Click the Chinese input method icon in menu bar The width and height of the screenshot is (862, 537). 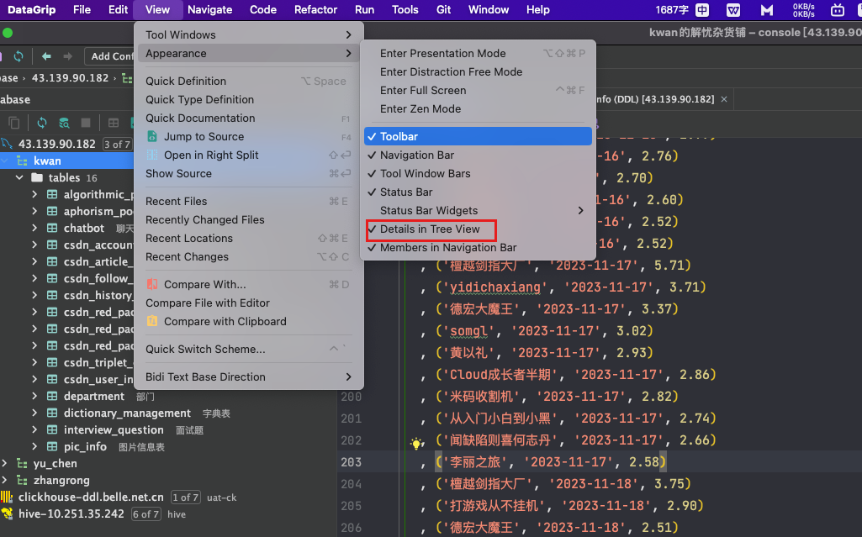click(x=702, y=10)
